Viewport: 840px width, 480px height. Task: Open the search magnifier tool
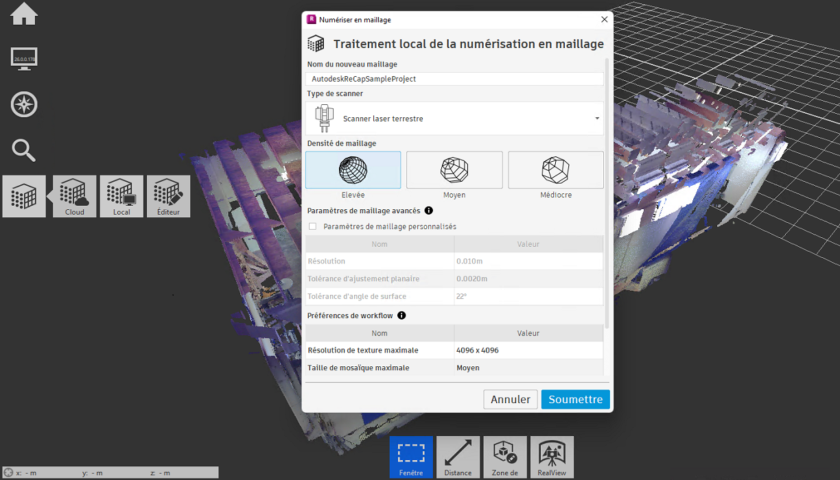point(24,150)
